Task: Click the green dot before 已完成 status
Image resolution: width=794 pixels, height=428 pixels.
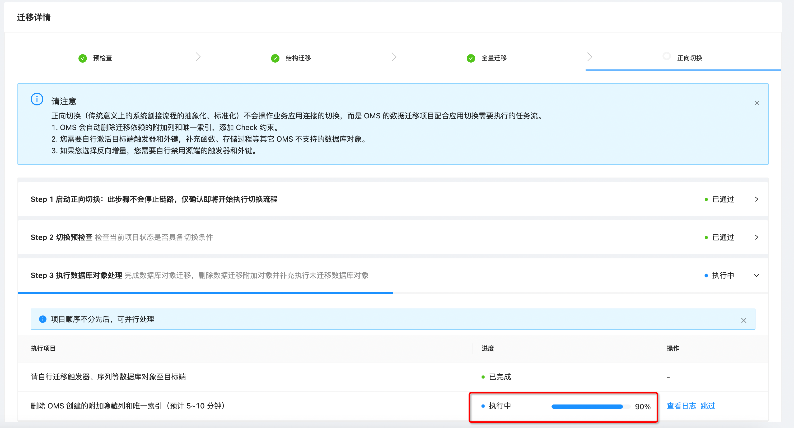Action: [x=483, y=377]
